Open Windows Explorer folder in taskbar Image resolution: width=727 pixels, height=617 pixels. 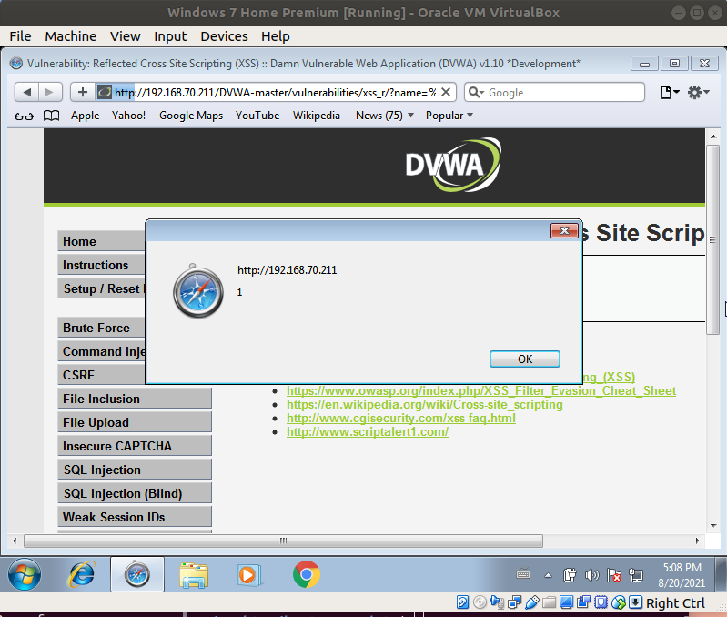[193, 575]
